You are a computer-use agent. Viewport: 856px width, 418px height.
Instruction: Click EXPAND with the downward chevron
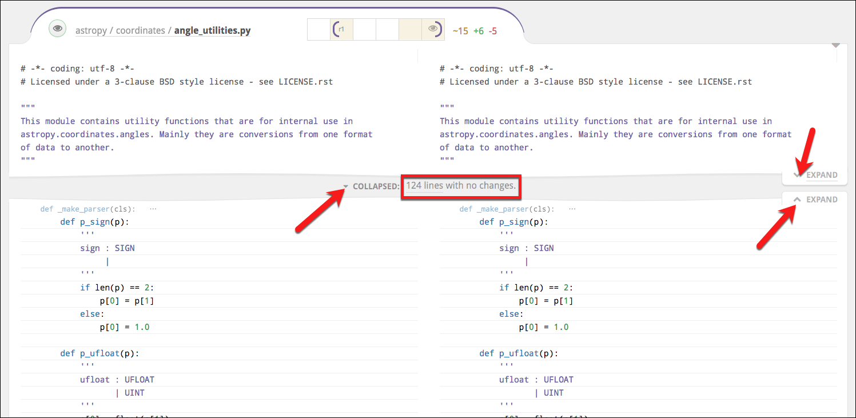pyautogui.click(x=815, y=175)
